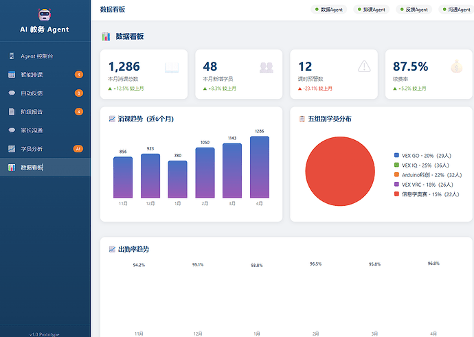The width and height of the screenshot is (474, 337).
Task: Click the 48 新增学员 value
Action: point(210,67)
